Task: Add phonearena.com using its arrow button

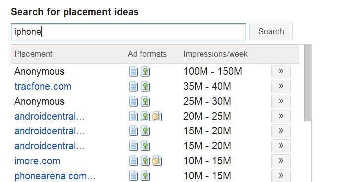Action: (x=281, y=176)
